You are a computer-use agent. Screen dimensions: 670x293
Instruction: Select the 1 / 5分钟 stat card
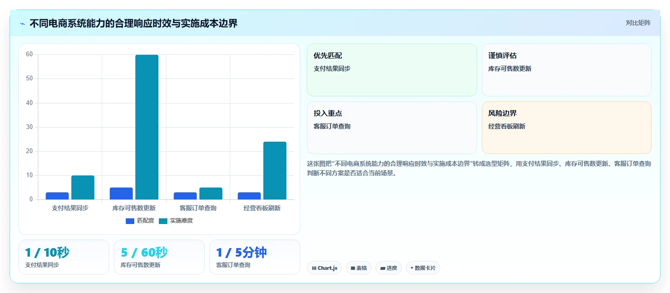pos(255,257)
